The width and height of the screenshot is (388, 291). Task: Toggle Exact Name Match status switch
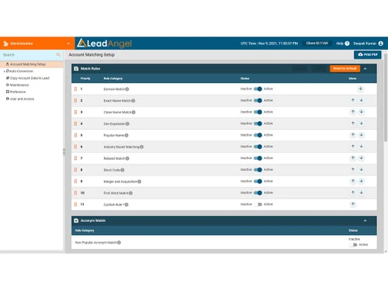click(258, 100)
